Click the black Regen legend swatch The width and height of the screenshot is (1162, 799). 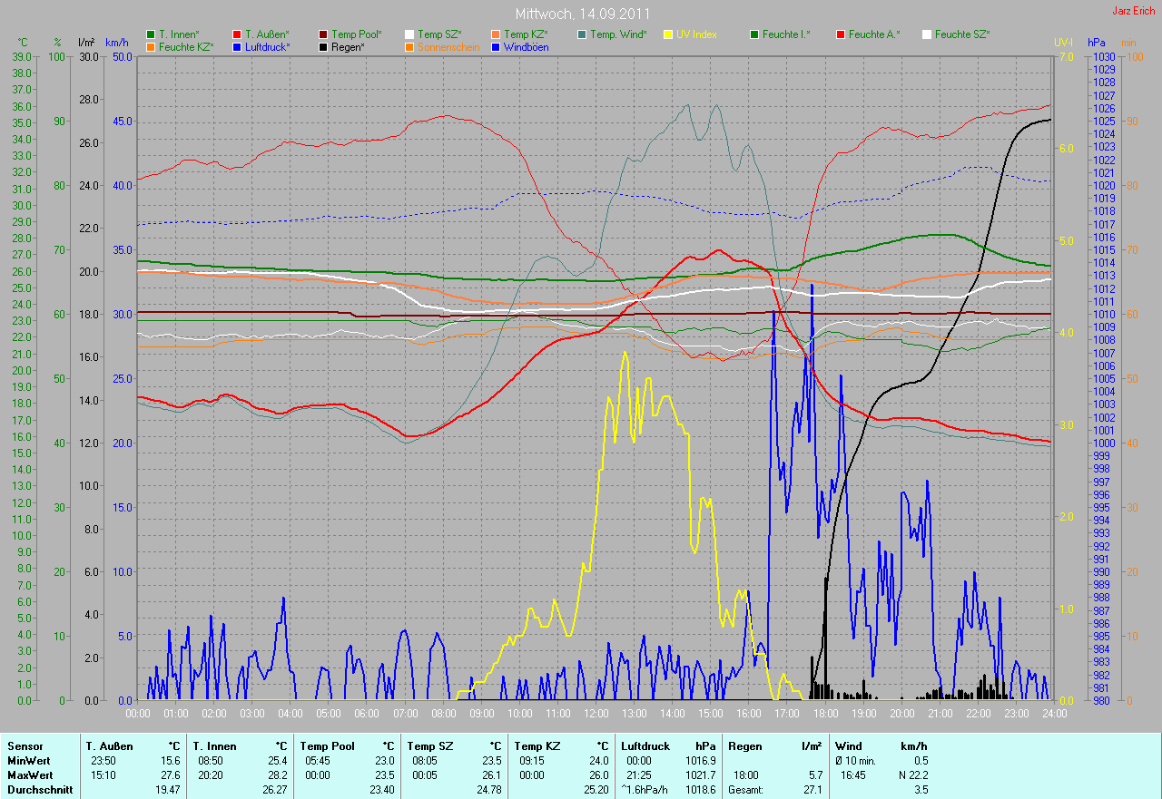(323, 46)
